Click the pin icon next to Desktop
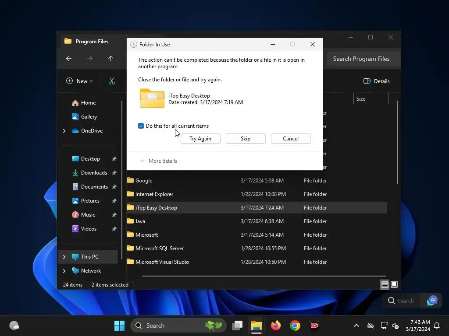 click(114, 159)
